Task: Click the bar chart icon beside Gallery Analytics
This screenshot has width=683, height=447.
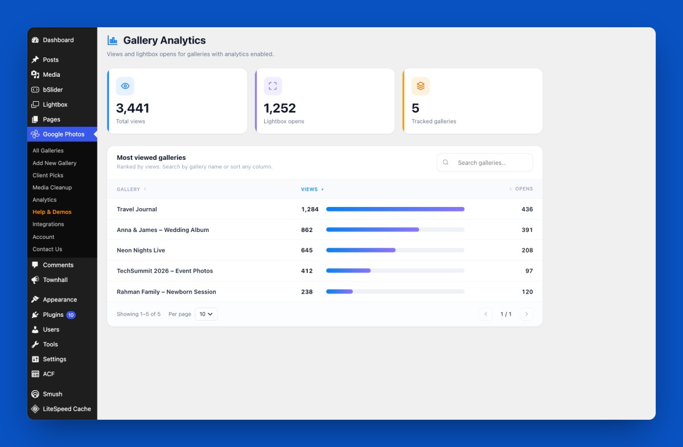Action: [x=113, y=40]
